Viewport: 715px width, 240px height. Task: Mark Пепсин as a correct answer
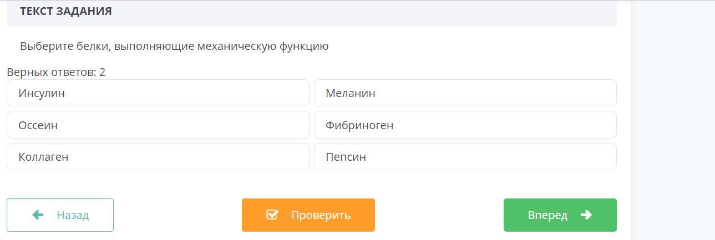(x=465, y=157)
